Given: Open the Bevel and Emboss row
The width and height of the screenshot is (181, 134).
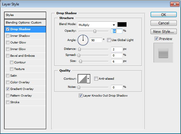Looking at the screenshot, I should click(x=25, y=56).
